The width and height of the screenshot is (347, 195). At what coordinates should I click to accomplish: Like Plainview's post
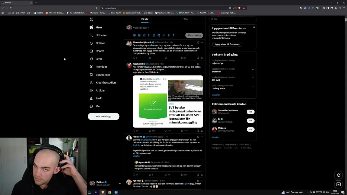[x=166, y=175]
